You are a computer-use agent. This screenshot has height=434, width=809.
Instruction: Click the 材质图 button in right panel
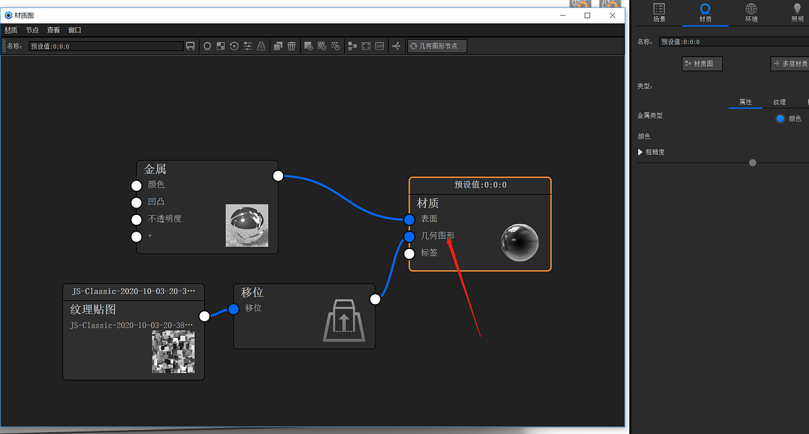[702, 64]
